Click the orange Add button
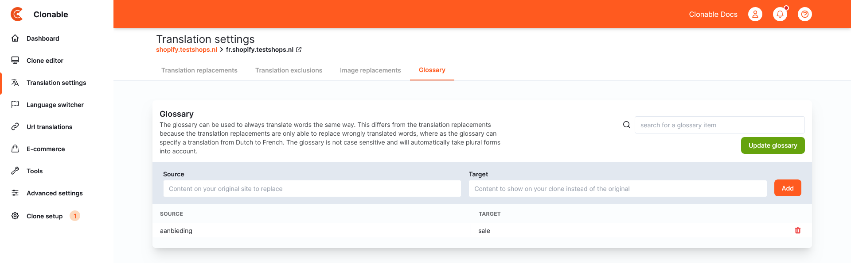Image resolution: width=851 pixels, height=263 pixels. [788, 188]
